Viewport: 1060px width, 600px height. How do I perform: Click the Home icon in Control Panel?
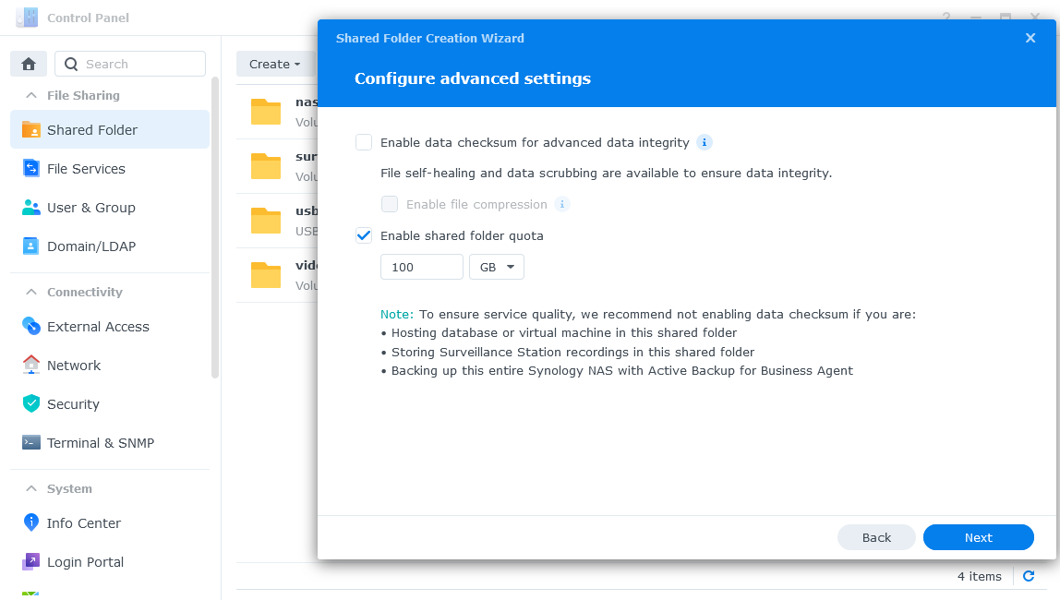coord(29,64)
